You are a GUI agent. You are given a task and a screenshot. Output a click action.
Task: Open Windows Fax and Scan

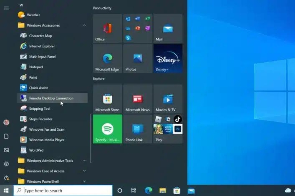pos(52,129)
